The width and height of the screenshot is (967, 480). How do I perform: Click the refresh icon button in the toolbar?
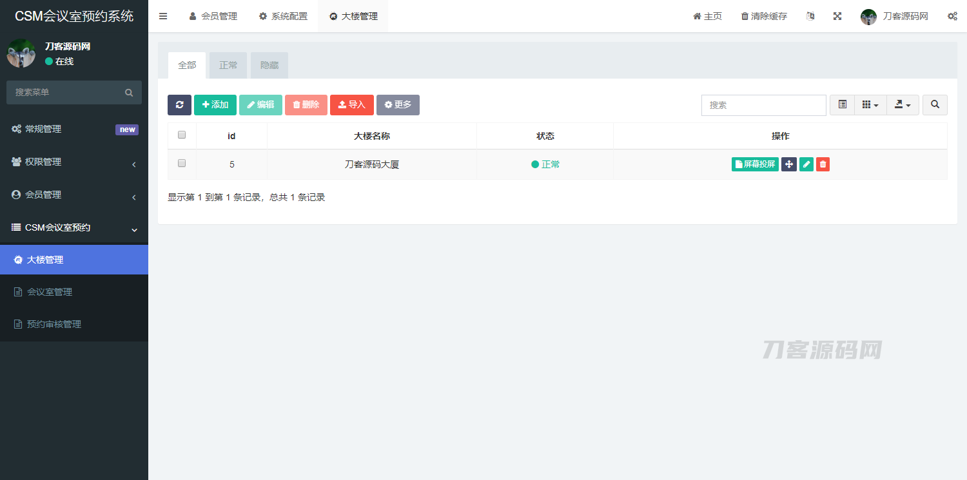(x=179, y=105)
